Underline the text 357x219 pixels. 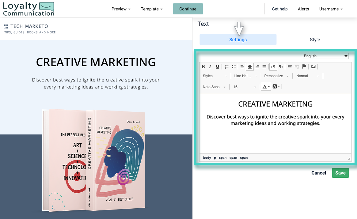[x=217, y=66]
